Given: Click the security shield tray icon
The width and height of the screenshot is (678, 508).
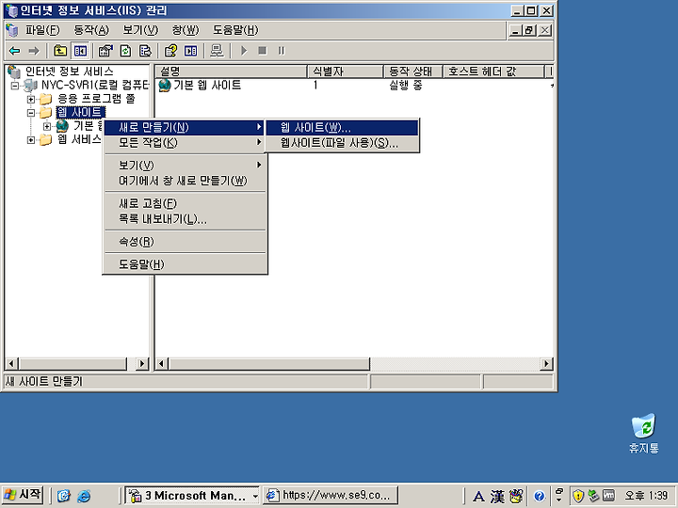Looking at the screenshot, I should 578,496.
